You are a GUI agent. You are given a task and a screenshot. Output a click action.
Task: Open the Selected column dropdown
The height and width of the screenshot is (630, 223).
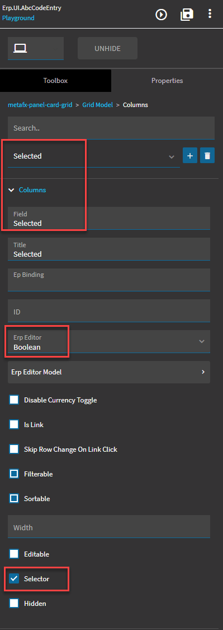coord(94,156)
